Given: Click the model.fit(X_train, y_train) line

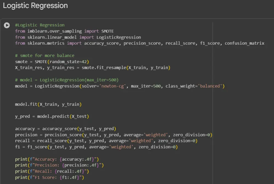Looking at the screenshot, I should (x=48, y=104).
